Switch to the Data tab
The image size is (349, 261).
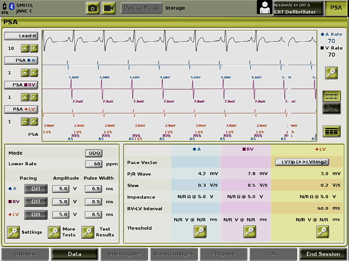75,254
